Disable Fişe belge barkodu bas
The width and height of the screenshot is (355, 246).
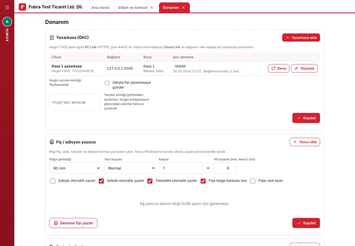(203, 181)
